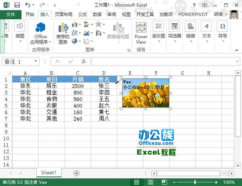
Task: Open Power View report
Action: pyautogui.click(x=141, y=33)
